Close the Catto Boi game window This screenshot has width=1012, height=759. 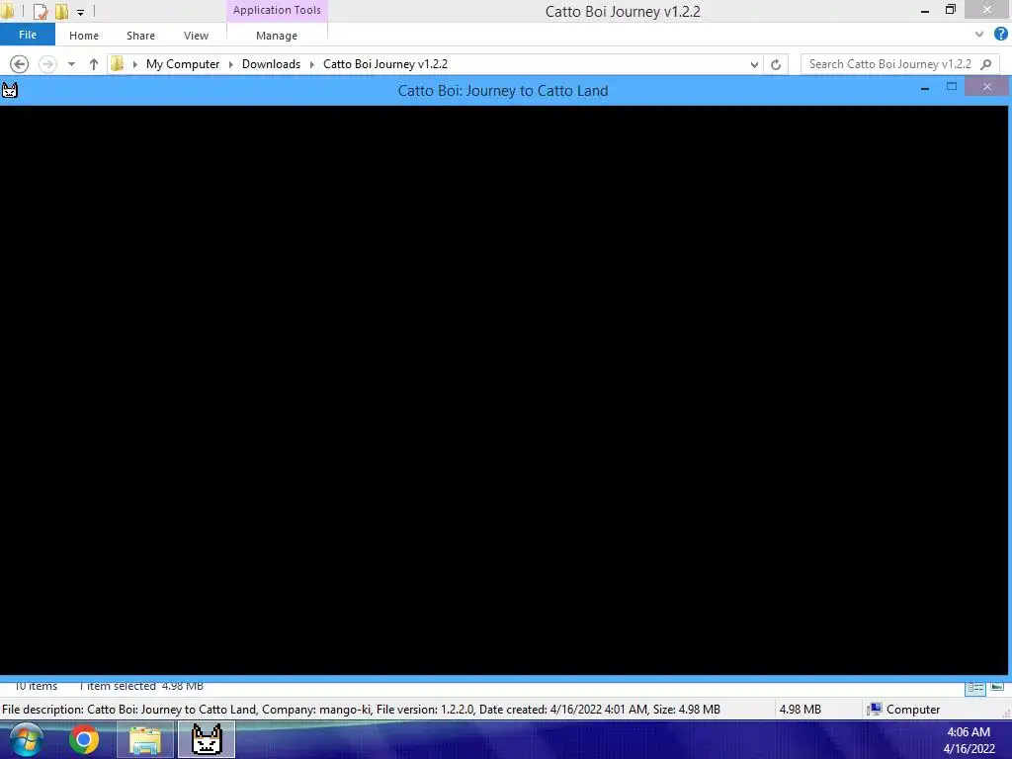[987, 86]
